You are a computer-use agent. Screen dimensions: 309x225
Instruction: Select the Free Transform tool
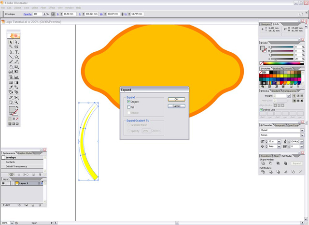[x=16, y=72]
